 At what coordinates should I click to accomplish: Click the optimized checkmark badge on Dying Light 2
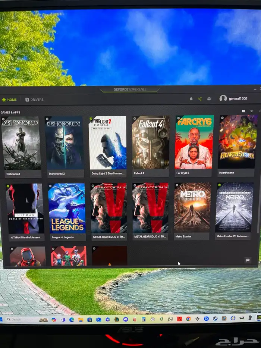click(91, 119)
